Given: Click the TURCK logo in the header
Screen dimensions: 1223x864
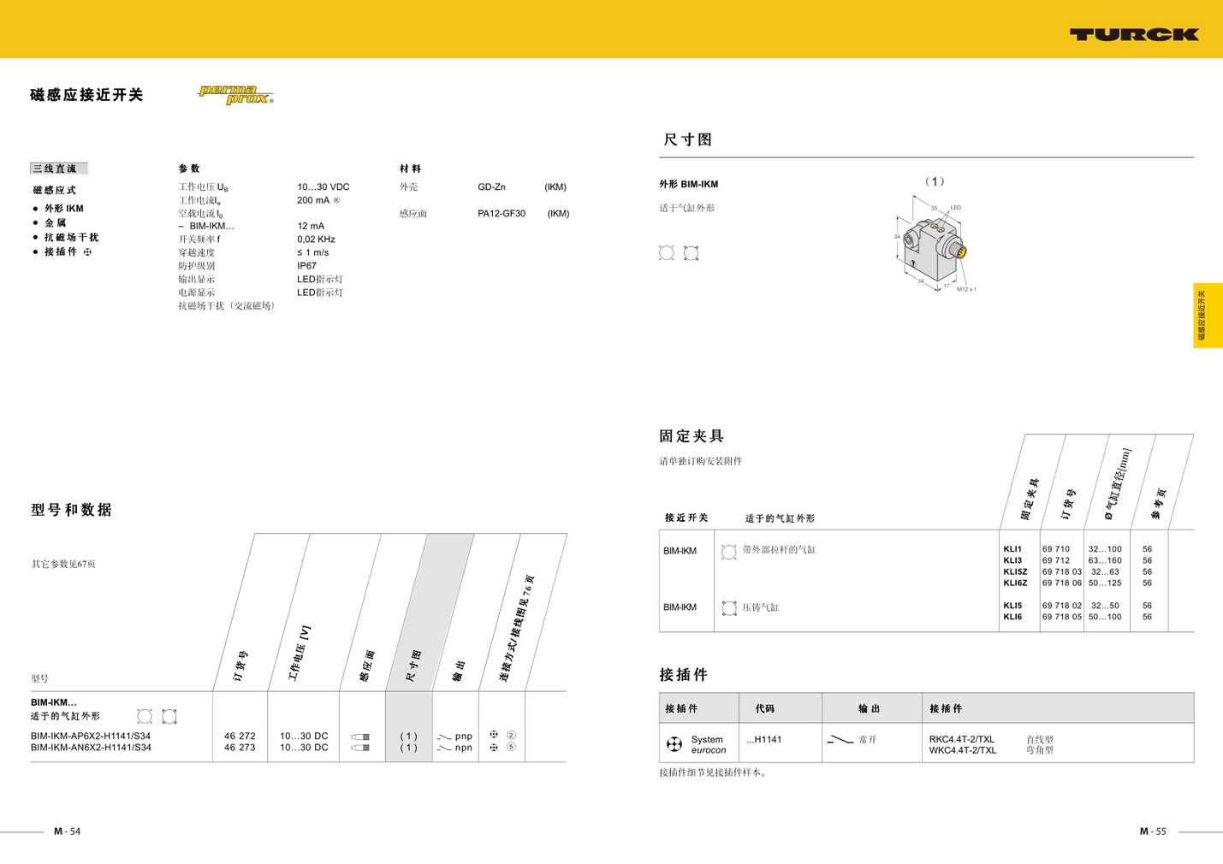Looking at the screenshot, I should click(1133, 34).
